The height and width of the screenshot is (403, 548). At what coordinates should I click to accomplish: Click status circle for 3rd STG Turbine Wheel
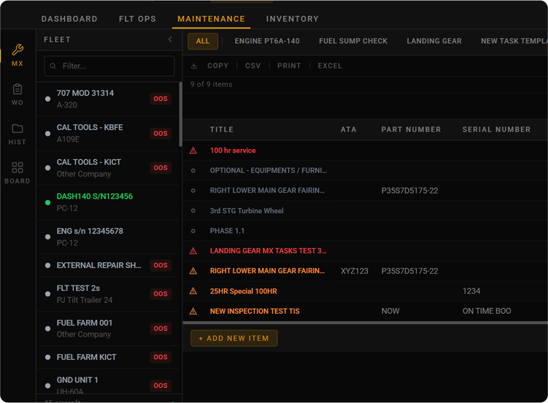(193, 211)
